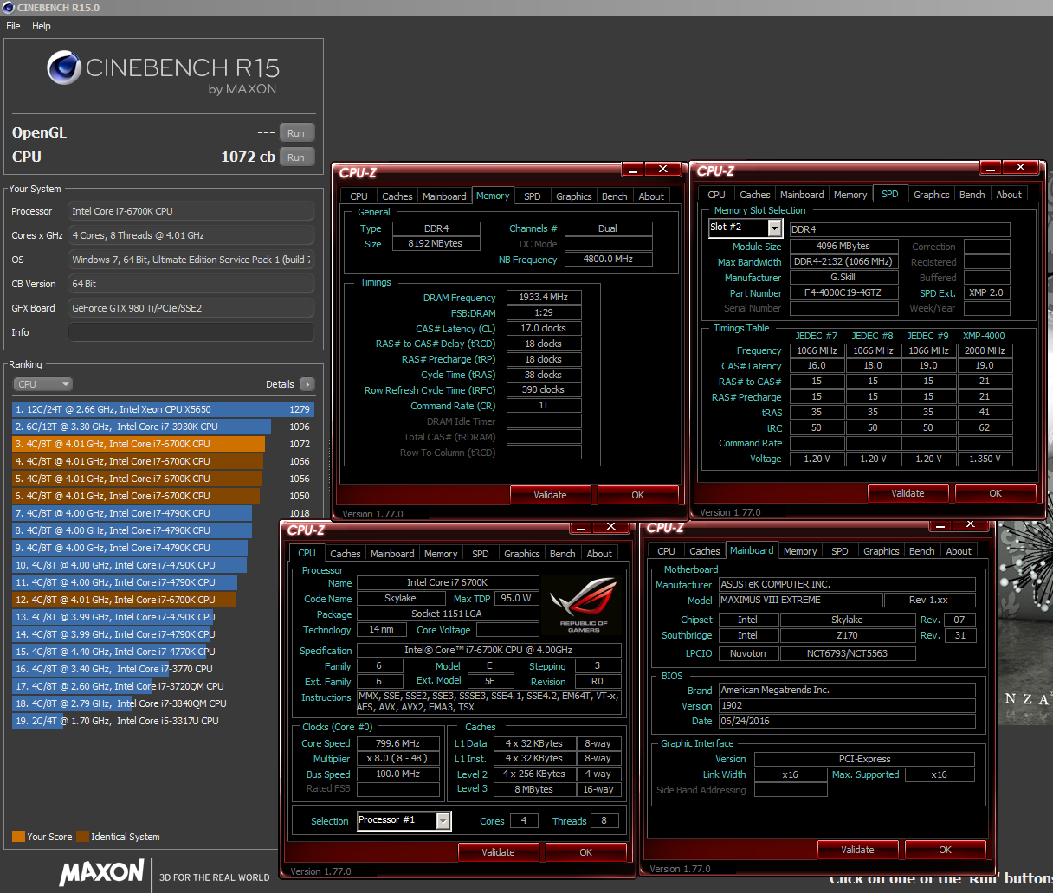This screenshot has width=1053, height=893.
Task: Open the Ranking CPU dropdown
Action: (42, 384)
